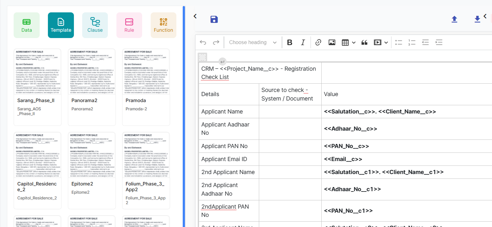Click the Applicant PAN No cell

(229, 146)
